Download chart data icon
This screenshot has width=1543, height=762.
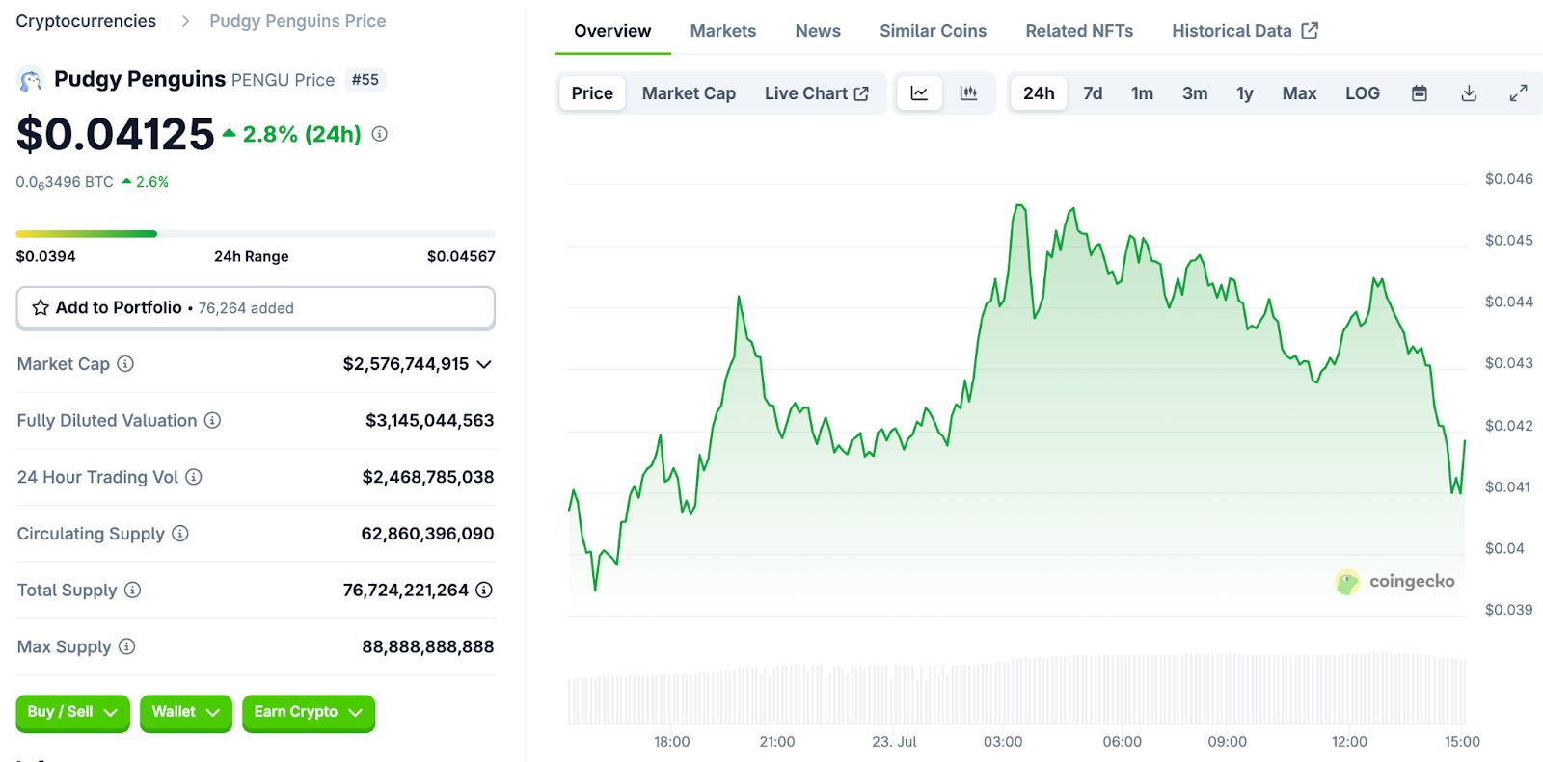click(x=1469, y=93)
